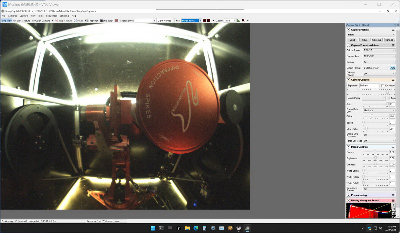Screen dimensions: 400x233
Task: Click the Load profile button
Action: click(352, 40)
